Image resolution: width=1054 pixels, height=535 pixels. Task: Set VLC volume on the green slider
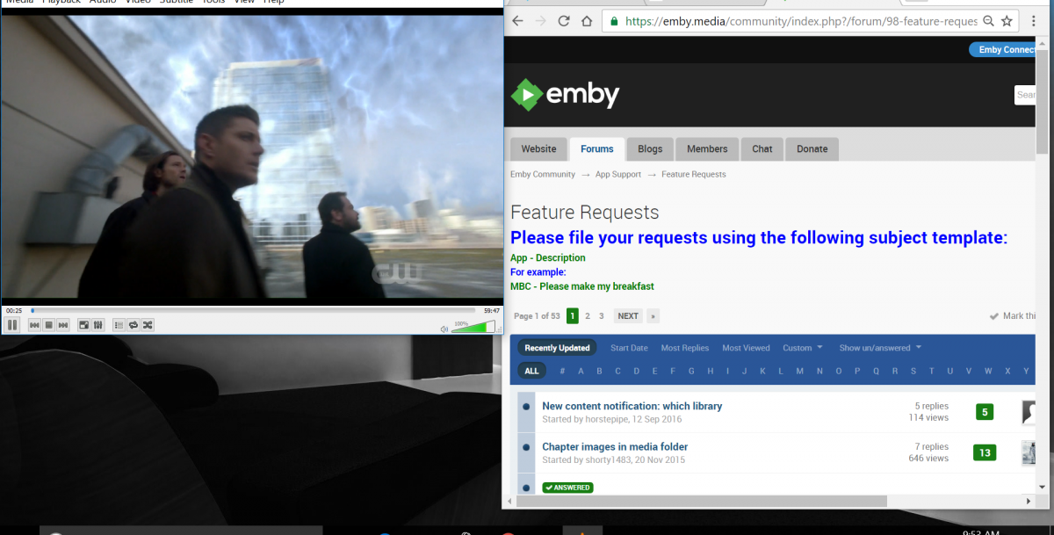pos(473,327)
